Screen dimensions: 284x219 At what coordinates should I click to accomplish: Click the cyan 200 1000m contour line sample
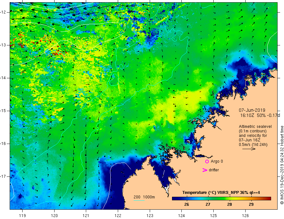[x=139, y=200]
